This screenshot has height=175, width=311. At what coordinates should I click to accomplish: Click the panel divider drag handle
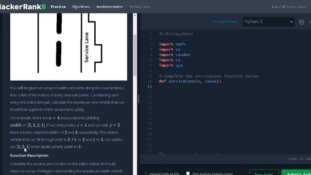(x=138, y=99)
